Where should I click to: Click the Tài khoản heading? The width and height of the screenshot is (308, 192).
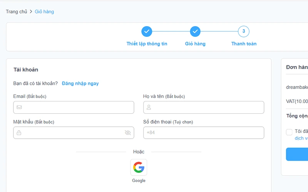(x=26, y=70)
